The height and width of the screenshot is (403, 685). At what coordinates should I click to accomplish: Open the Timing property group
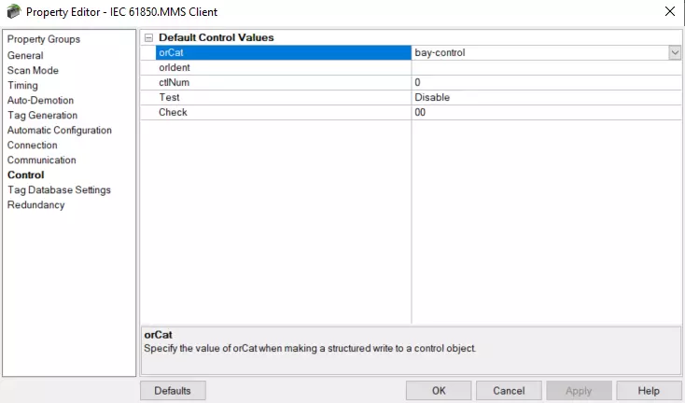tap(22, 86)
